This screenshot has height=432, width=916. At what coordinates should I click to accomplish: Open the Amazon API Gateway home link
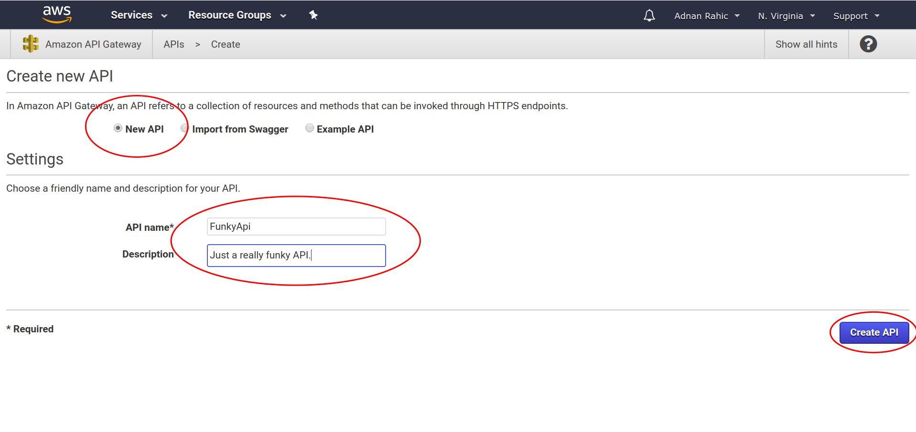point(93,44)
